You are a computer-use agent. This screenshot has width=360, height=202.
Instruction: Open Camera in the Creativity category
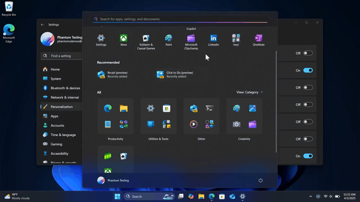(237, 124)
